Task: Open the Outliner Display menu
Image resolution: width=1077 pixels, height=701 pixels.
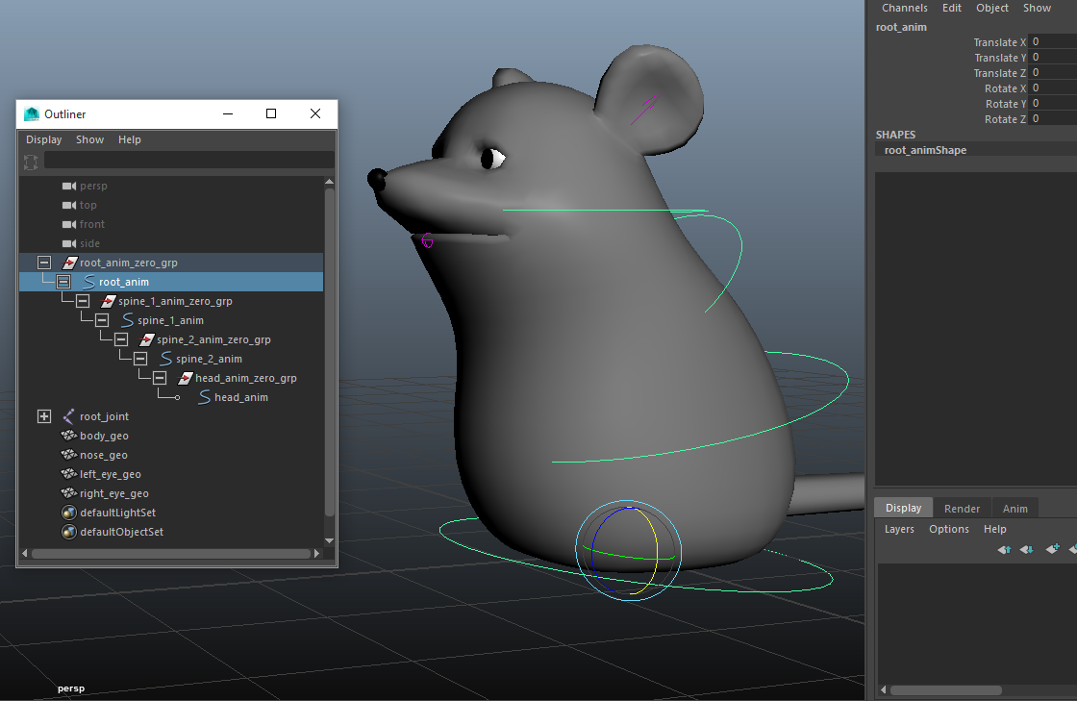Action: (43, 139)
